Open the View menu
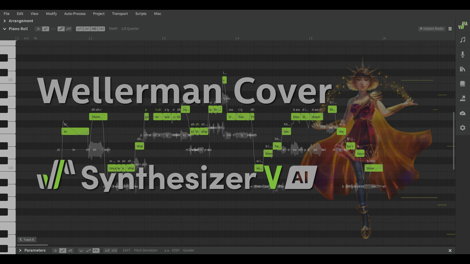The width and height of the screenshot is (470, 264). click(x=34, y=14)
